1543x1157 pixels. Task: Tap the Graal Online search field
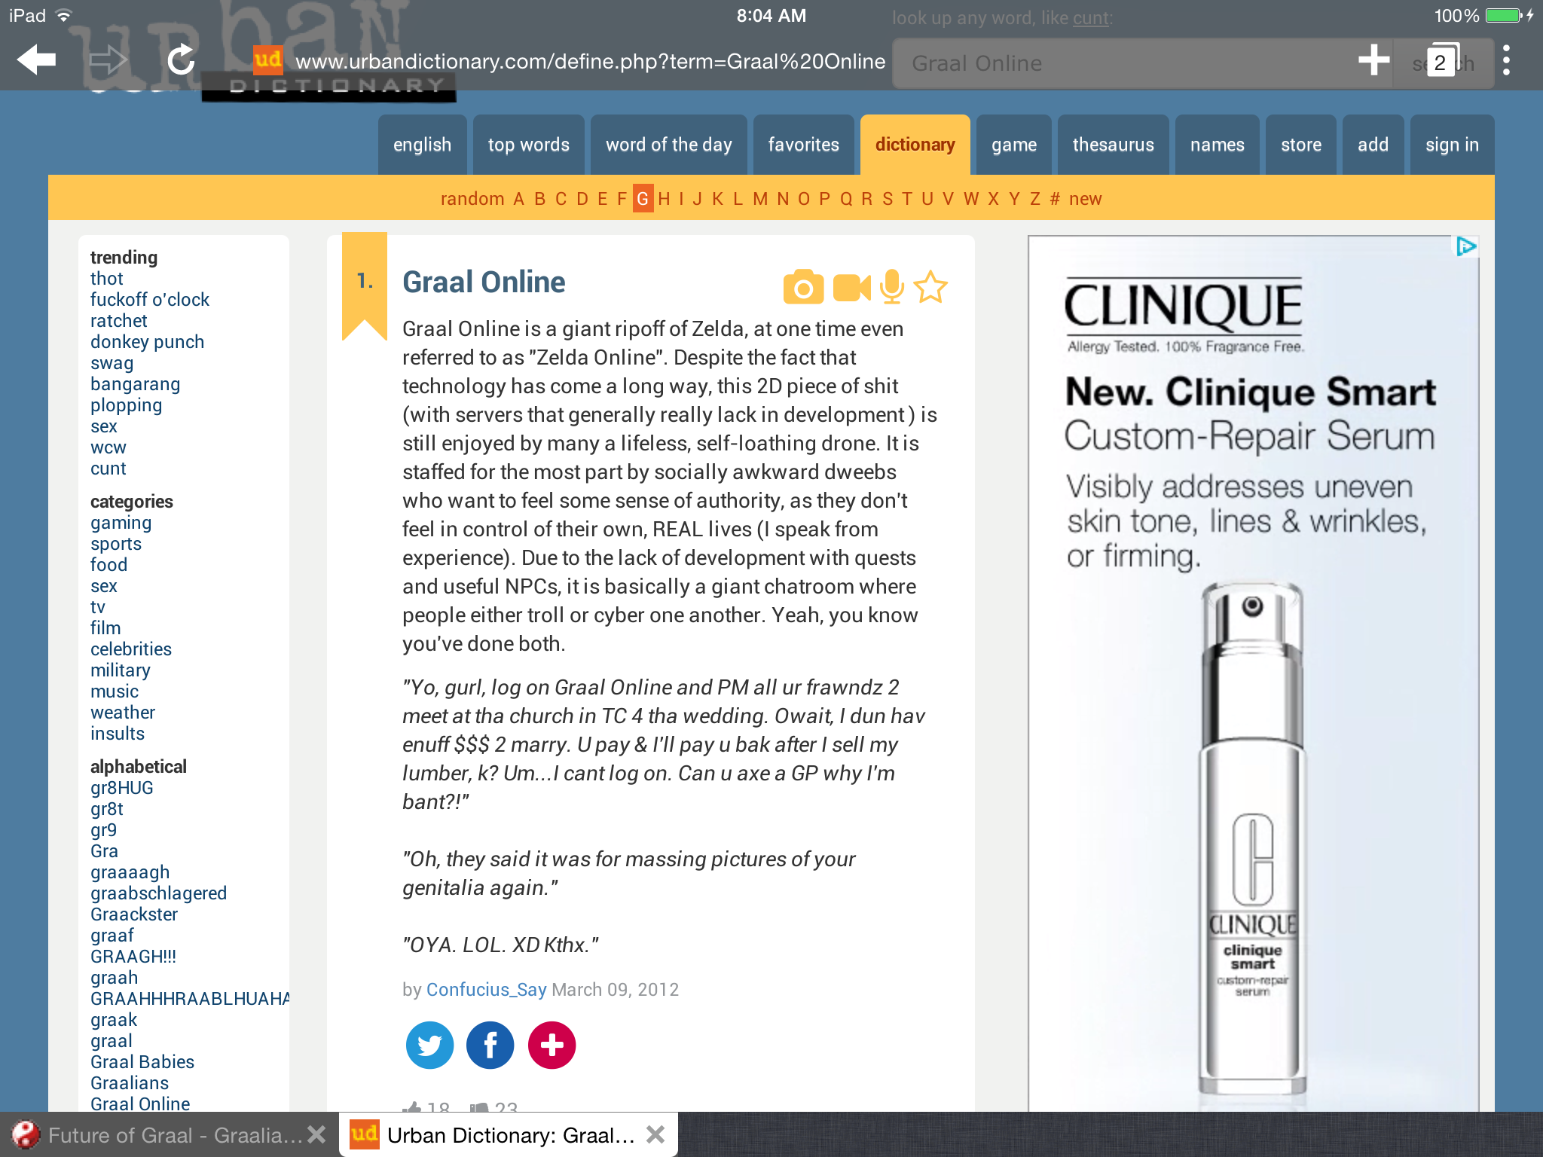pyautogui.click(x=1123, y=63)
